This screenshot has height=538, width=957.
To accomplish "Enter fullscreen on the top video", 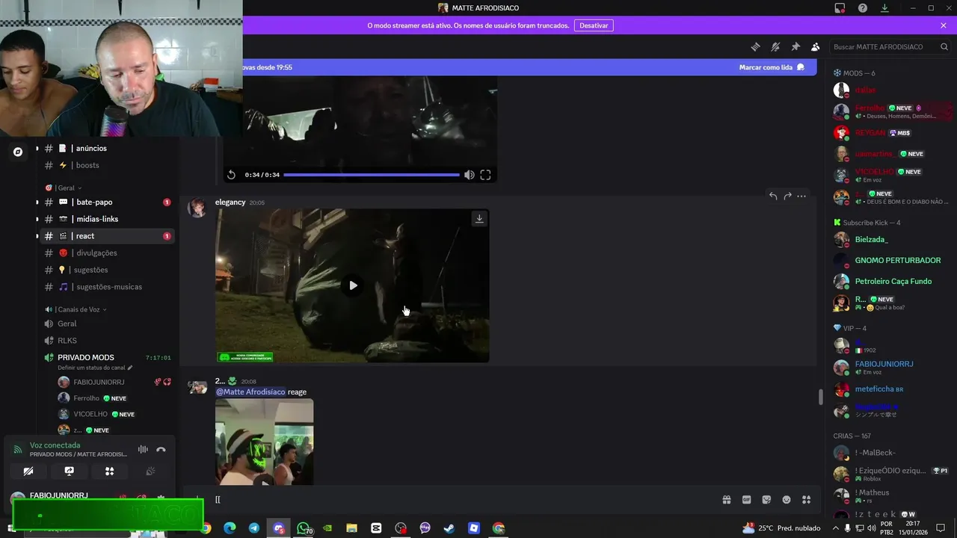I will pyautogui.click(x=485, y=175).
